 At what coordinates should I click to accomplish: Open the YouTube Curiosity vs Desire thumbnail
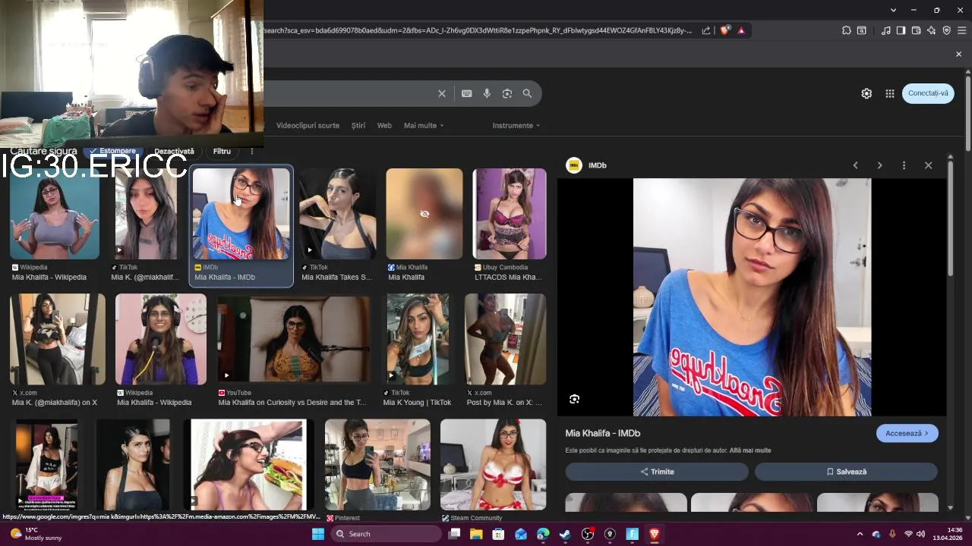(294, 338)
